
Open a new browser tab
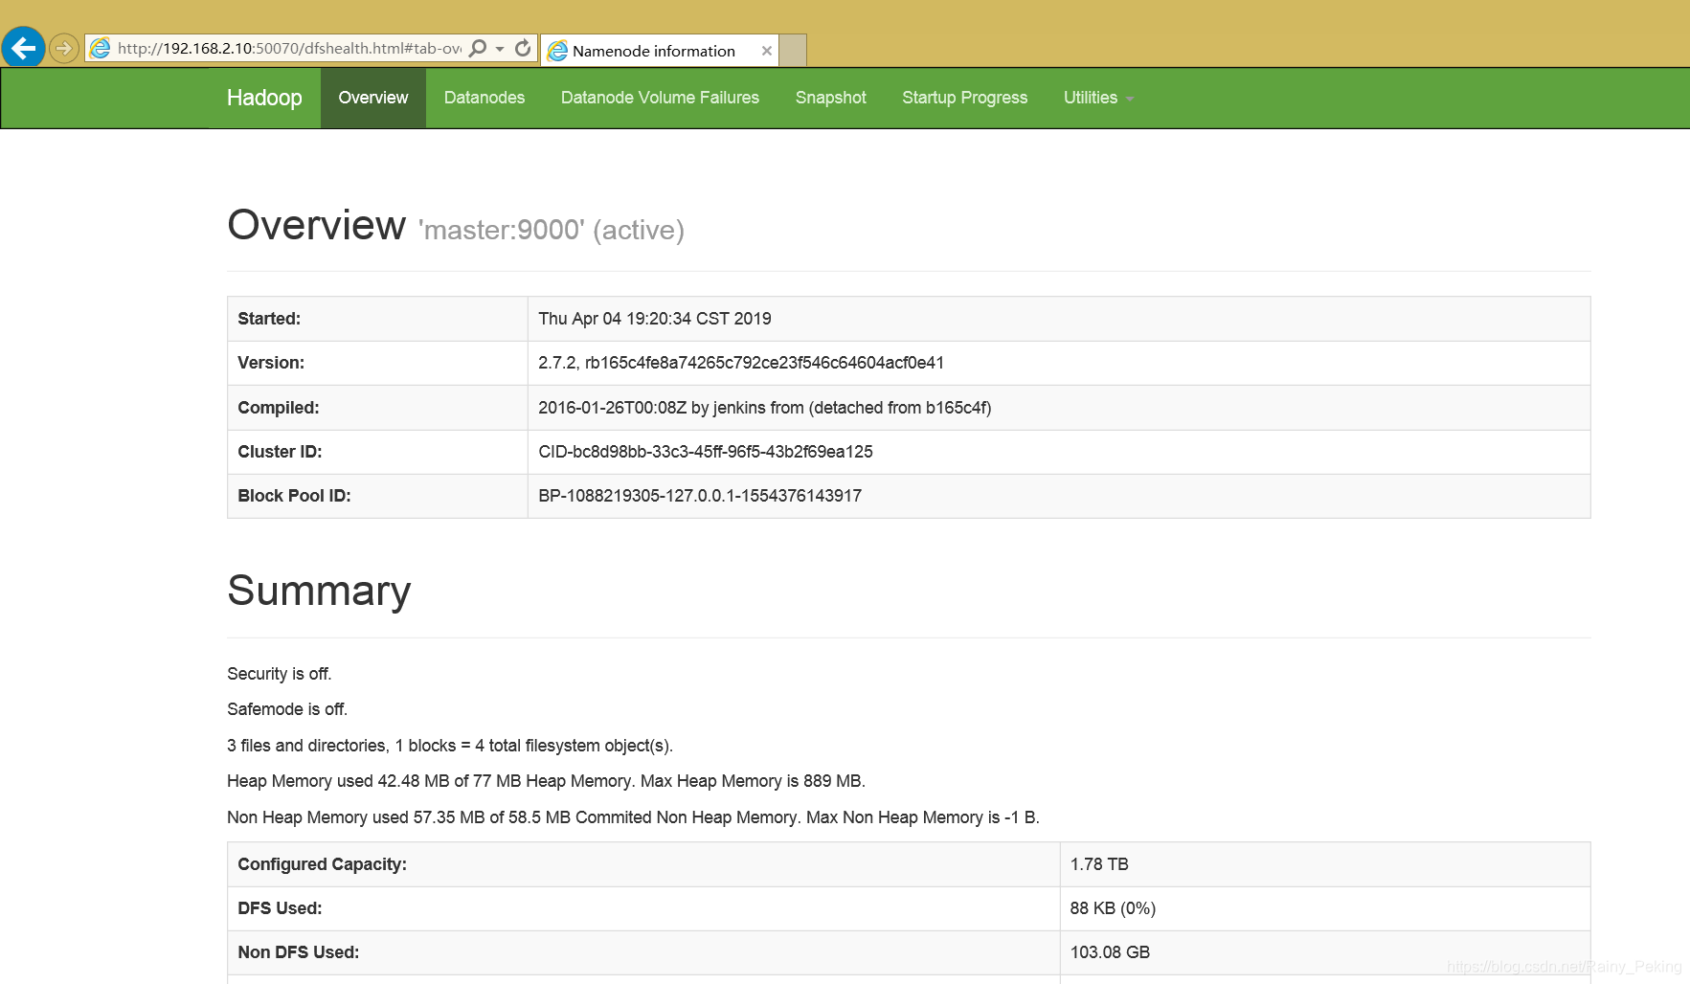[793, 51]
